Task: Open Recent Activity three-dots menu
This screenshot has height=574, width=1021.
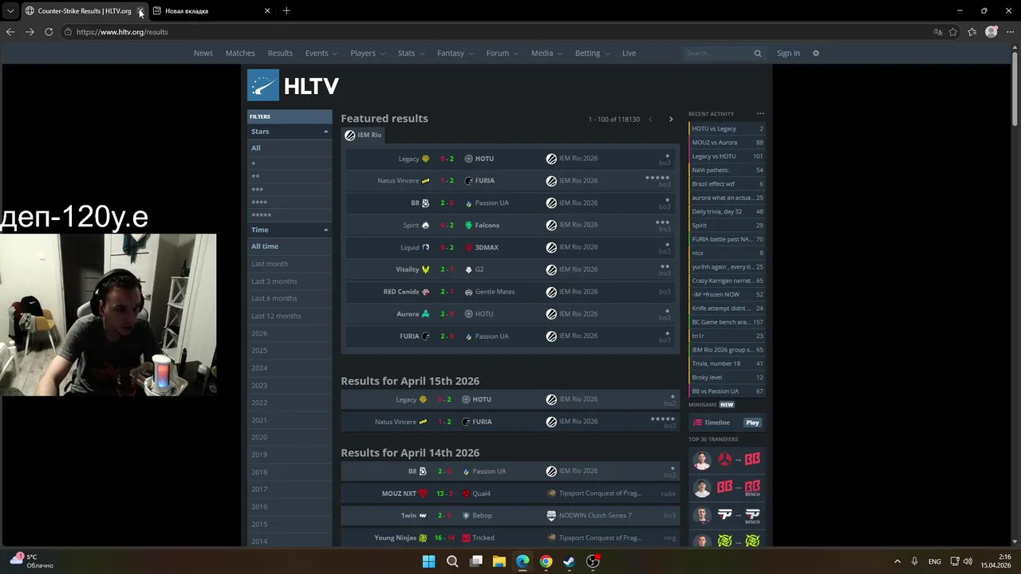Action: [x=760, y=113]
